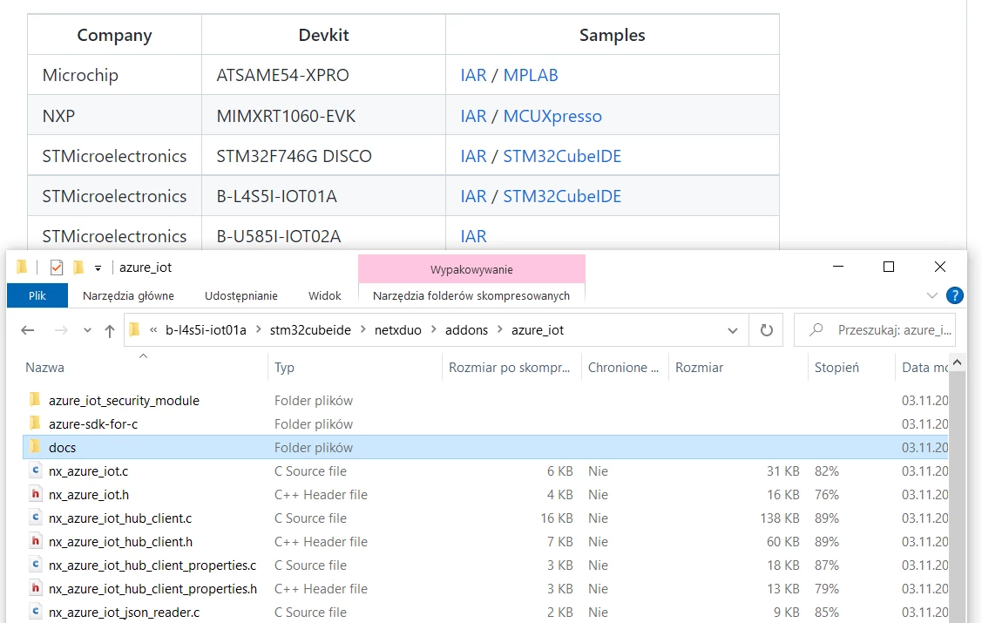Sort by Rozmiar po skompr... column

(511, 368)
